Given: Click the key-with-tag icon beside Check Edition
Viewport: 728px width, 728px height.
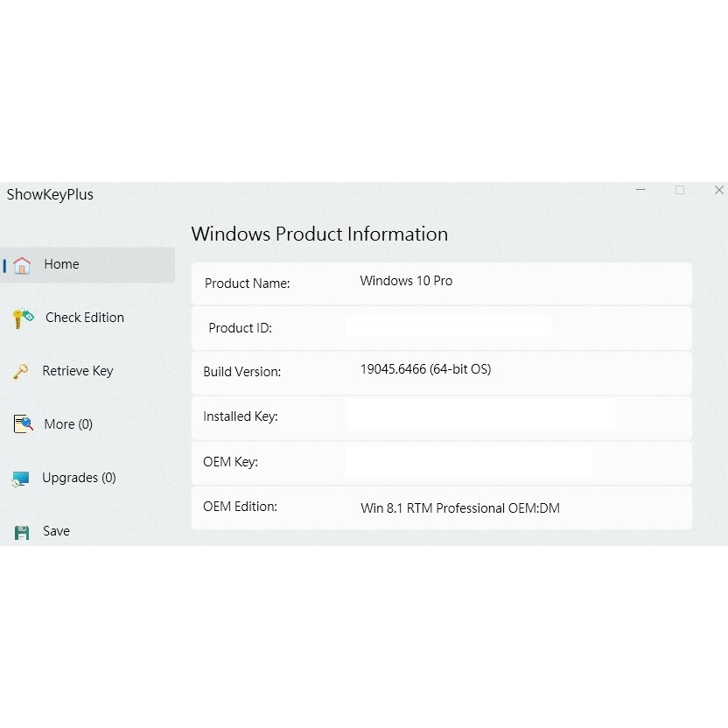Looking at the screenshot, I should pyautogui.click(x=21, y=318).
